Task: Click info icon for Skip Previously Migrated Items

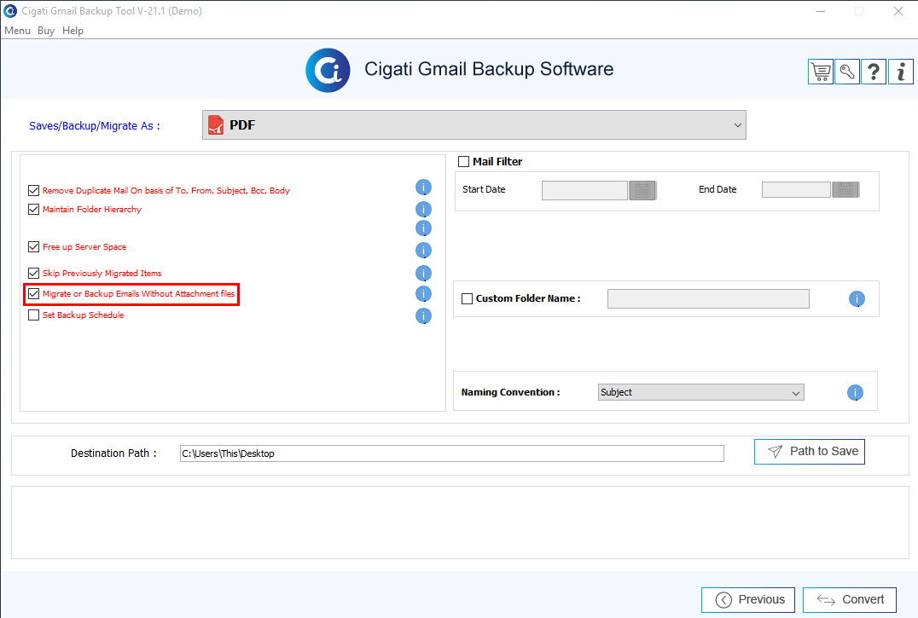Action: [x=423, y=273]
